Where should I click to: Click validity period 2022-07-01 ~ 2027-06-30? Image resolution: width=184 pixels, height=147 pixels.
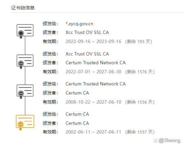click(x=93, y=72)
